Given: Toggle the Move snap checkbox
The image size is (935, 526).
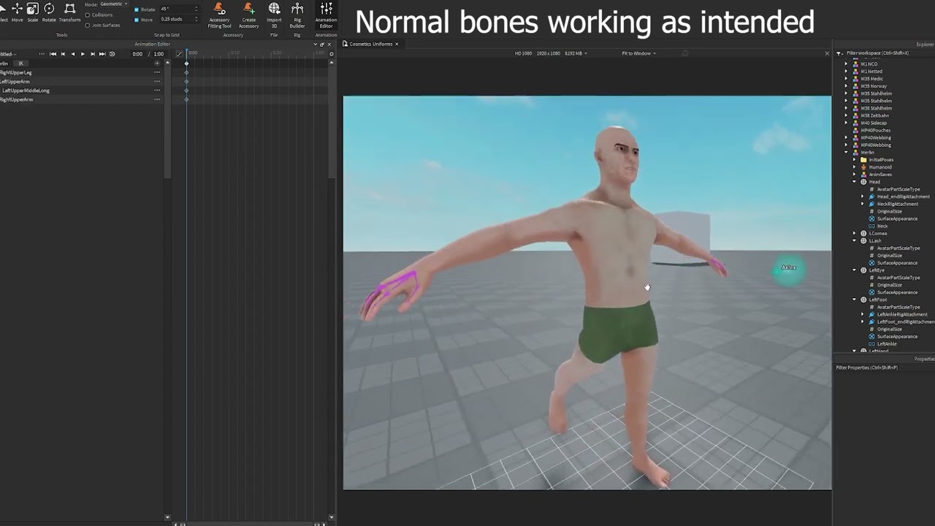Looking at the screenshot, I should tap(137, 20).
